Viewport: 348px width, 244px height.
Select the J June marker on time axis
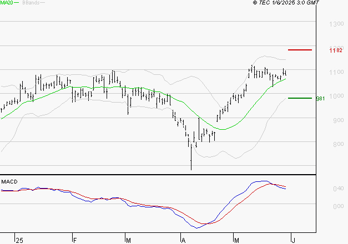point(292,240)
